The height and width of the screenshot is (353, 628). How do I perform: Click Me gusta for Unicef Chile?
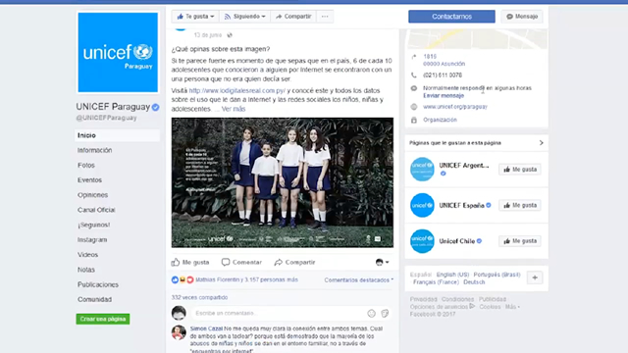pos(520,241)
